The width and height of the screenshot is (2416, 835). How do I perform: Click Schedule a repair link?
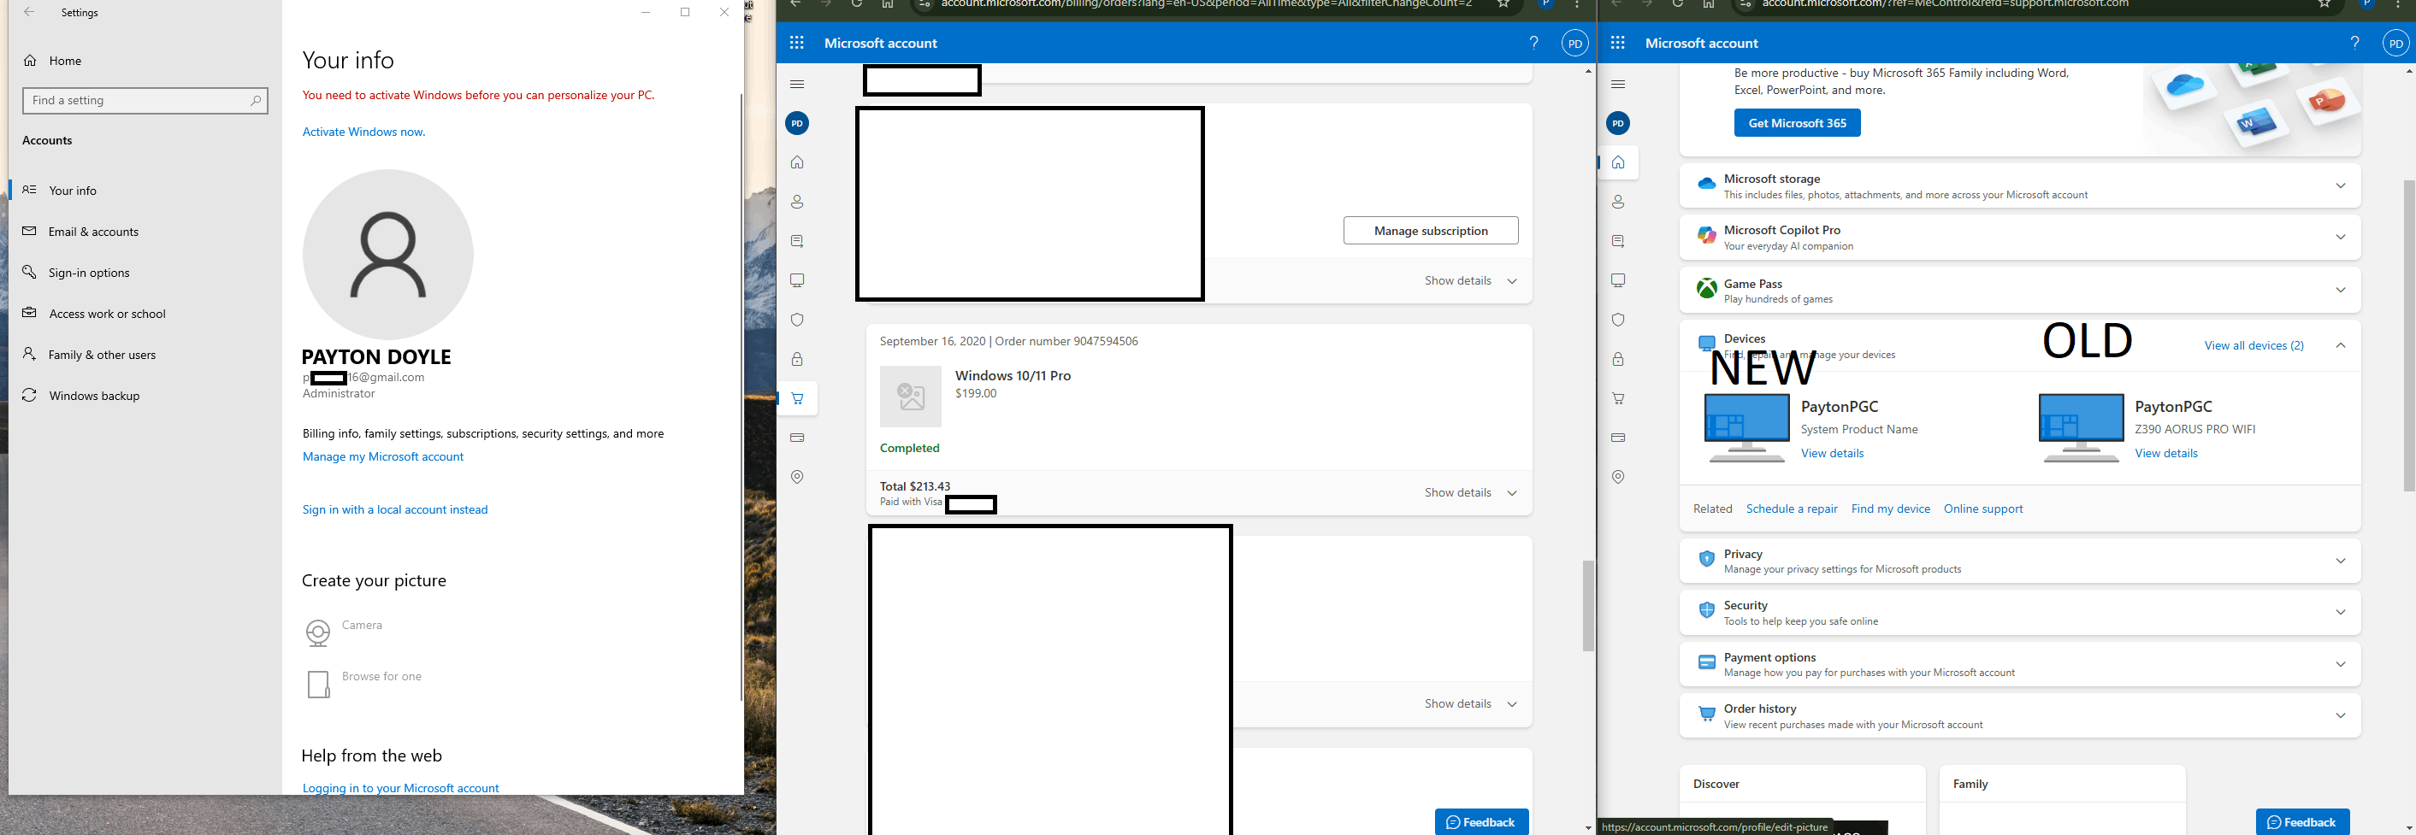[x=1792, y=509]
